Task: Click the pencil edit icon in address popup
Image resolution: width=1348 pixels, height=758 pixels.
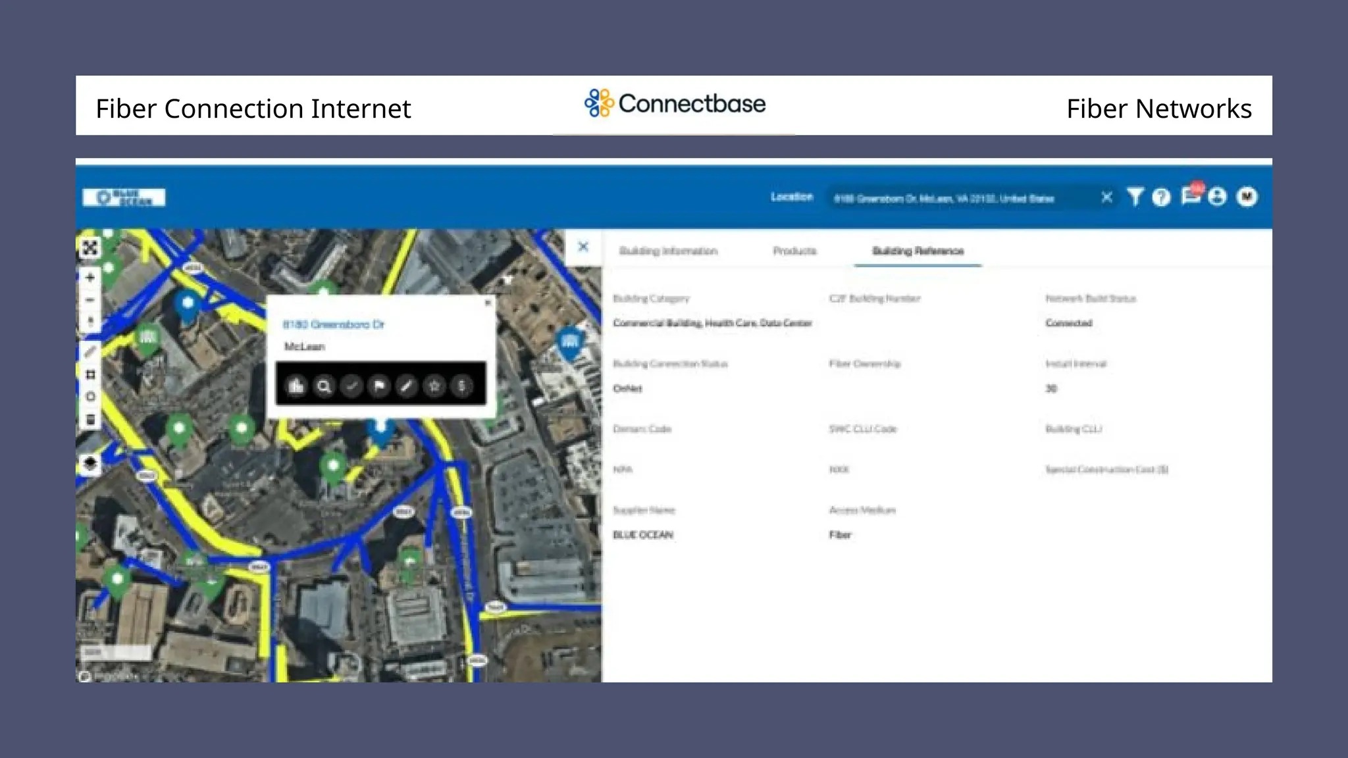Action: click(407, 386)
